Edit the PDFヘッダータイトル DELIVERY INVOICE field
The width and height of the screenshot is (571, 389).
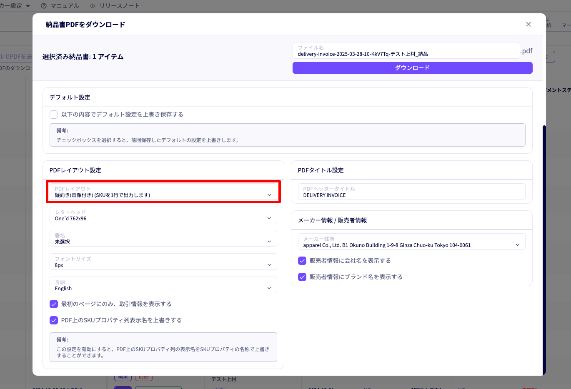(412, 192)
